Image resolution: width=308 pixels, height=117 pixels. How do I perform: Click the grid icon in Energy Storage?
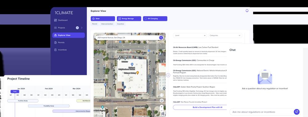point(120,19)
